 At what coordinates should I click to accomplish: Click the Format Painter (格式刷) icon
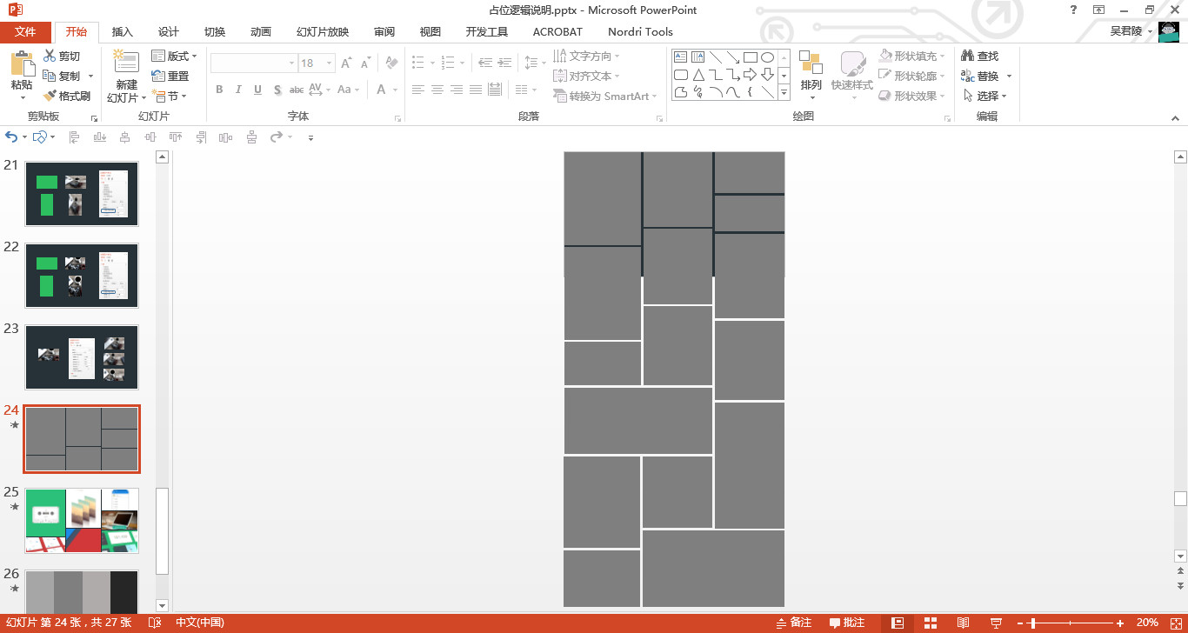(x=50, y=96)
